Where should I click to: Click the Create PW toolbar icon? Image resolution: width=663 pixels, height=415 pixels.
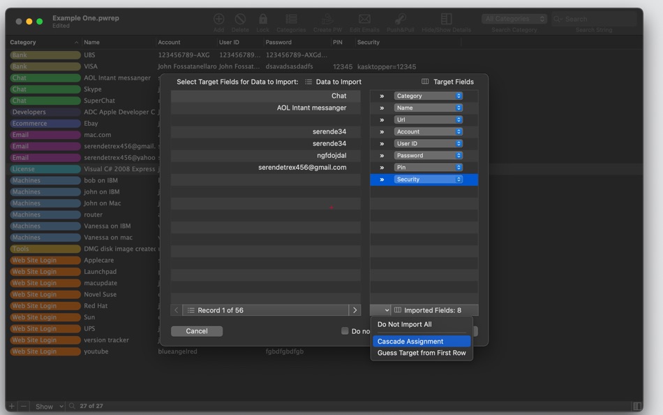pyautogui.click(x=327, y=19)
